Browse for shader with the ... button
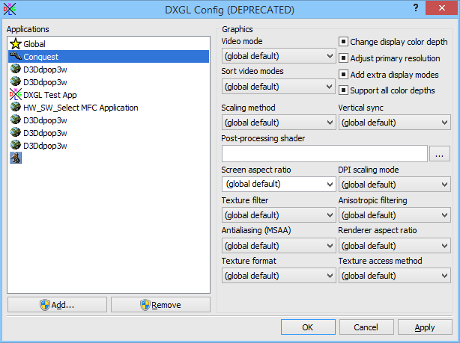This screenshot has height=343, width=460. click(440, 154)
